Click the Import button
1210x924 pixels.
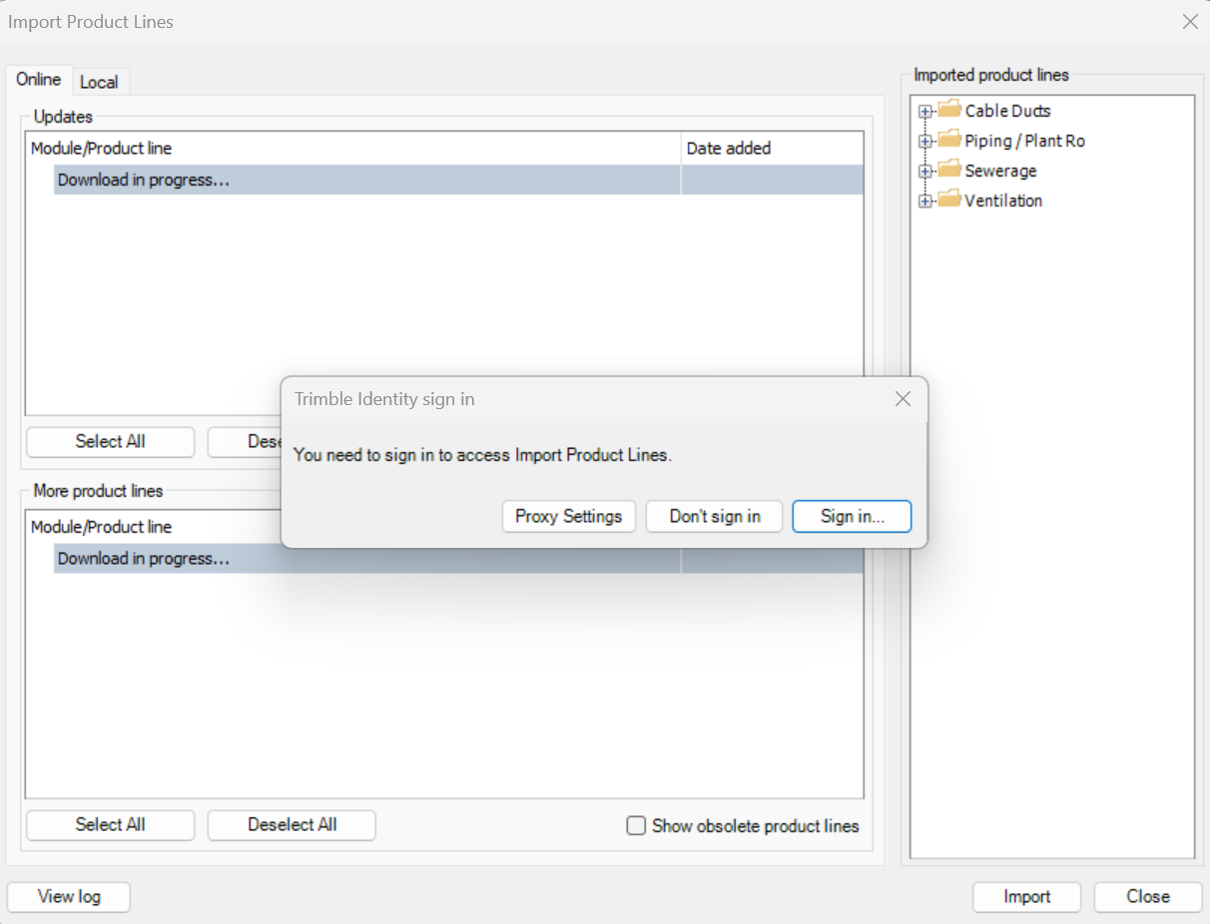point(1026,896)
